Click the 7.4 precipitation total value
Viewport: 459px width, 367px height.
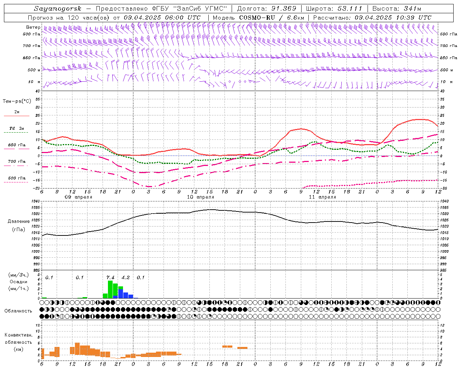(110, 277)
